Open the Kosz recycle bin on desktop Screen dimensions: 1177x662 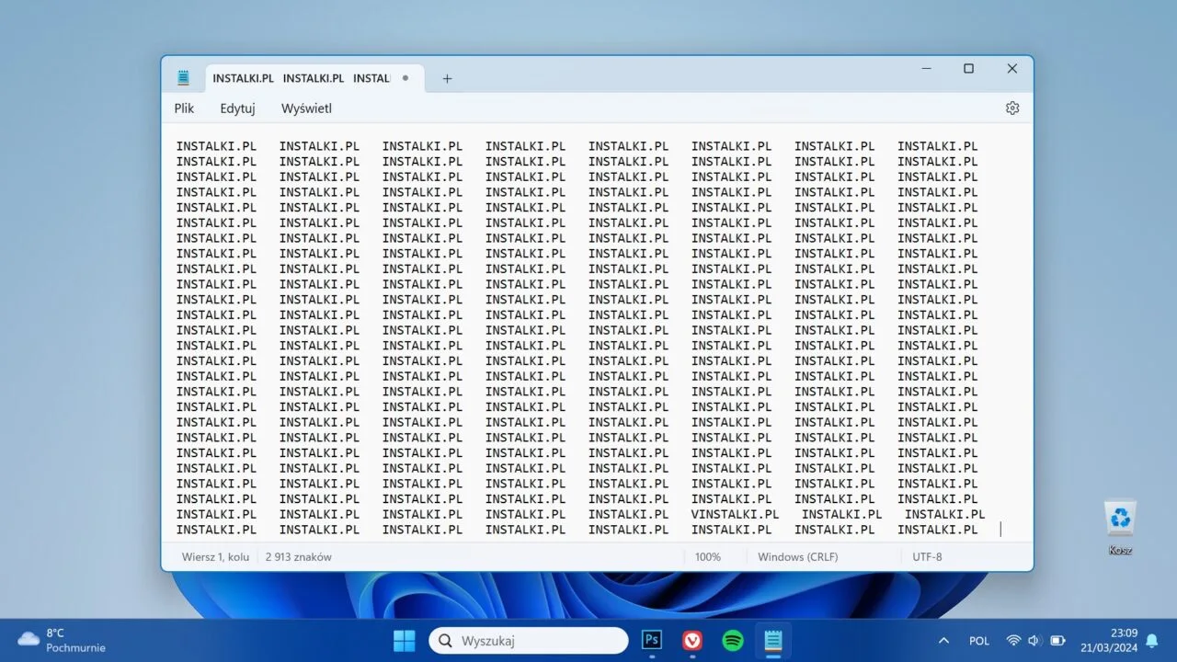pyautogui.click(x=1120, y=528)
